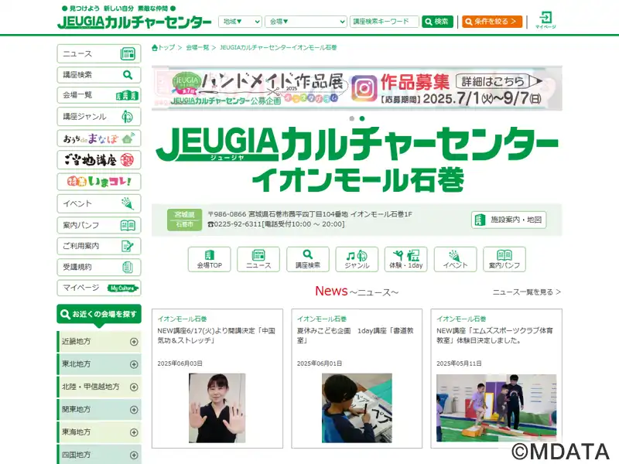Click the ニュース icon button below the address
Screen dimensions: 619x464
pos(258,259)
